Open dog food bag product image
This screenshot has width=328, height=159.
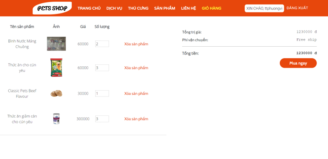click(56, 67)
